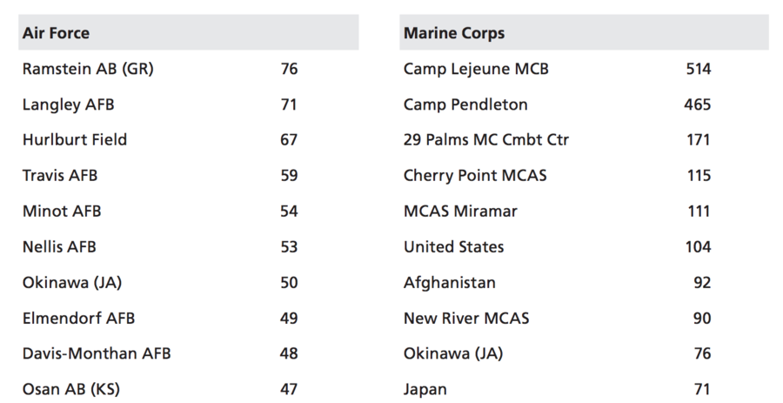Click the Davis-Monthan AFB label

tap(97, 353)
